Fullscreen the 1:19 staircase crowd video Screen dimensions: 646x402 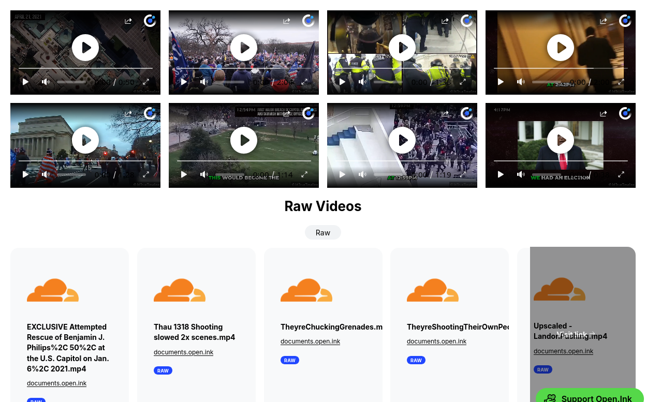[463, 174]
